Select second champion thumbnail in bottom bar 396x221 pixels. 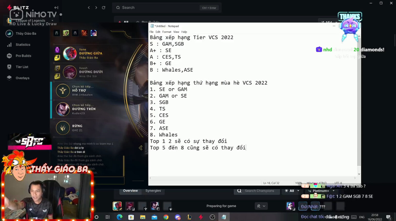coord(130,206)
